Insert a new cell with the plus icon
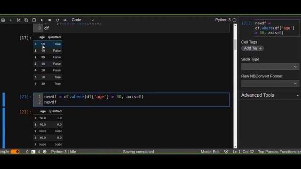The width and height of the screenshot is (301, 169). [11, 20]
